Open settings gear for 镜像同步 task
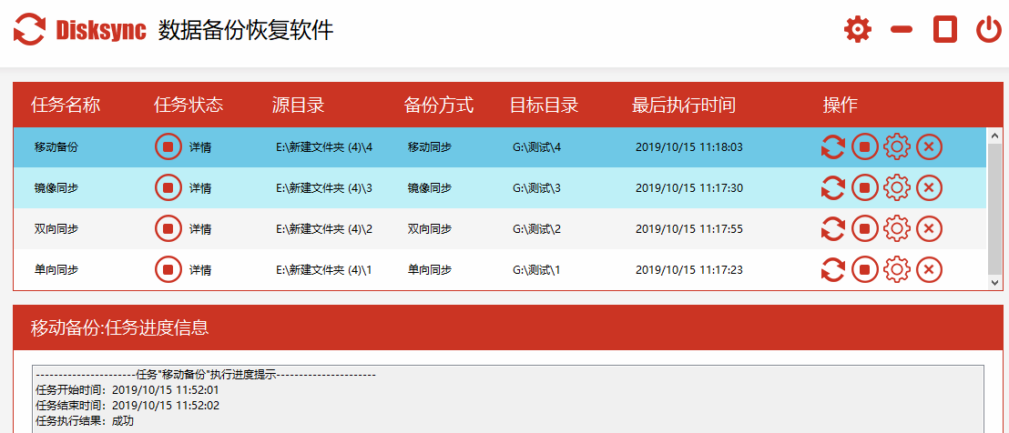The image size is (1009, 433). (x=897, y=188)
